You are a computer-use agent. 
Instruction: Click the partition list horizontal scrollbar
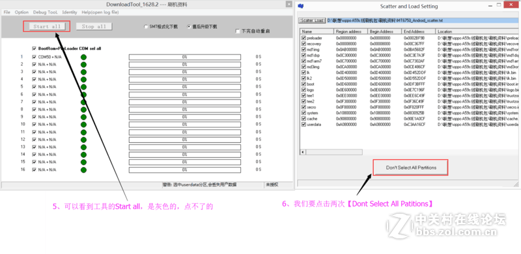(334, 152)
